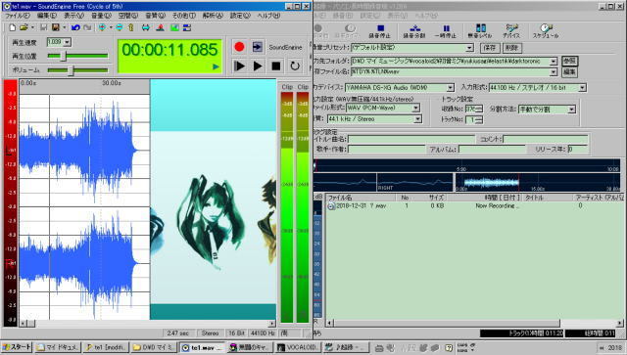Image resolution: width=627 pixels, height=355 pixels.
Task: Click the blue layout toolbar icon
Action: click(187, 27)
